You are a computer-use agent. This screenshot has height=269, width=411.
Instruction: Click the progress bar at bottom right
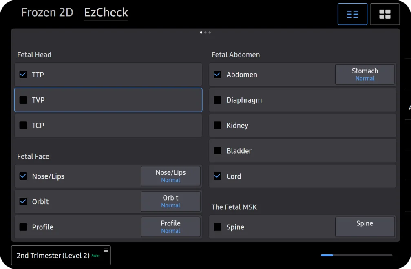(356, 255)
